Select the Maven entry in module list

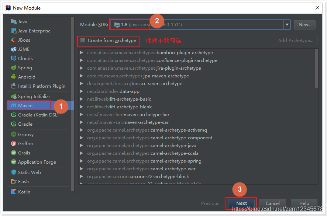click(x=41, y=106)
